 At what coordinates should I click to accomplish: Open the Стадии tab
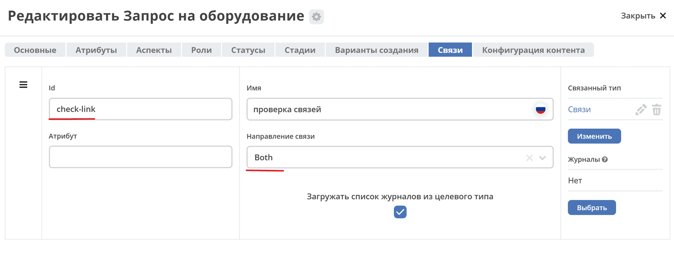(300, 50)
